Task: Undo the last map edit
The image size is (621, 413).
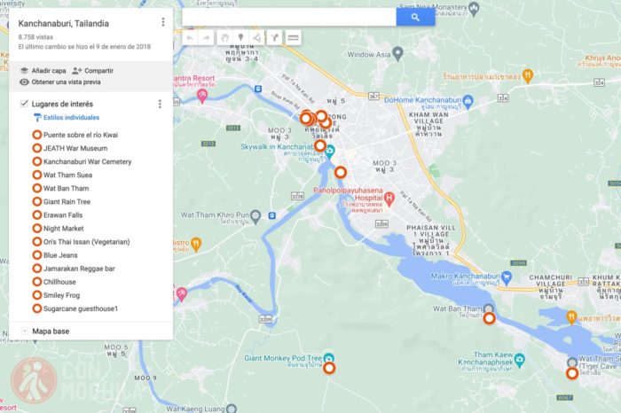Action: 190,38
